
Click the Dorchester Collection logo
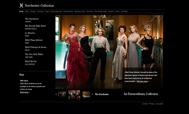click(36, 6)
